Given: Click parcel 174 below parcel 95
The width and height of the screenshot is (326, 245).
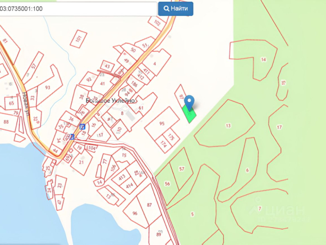Looking at the screenshot, I should point(164,144).
